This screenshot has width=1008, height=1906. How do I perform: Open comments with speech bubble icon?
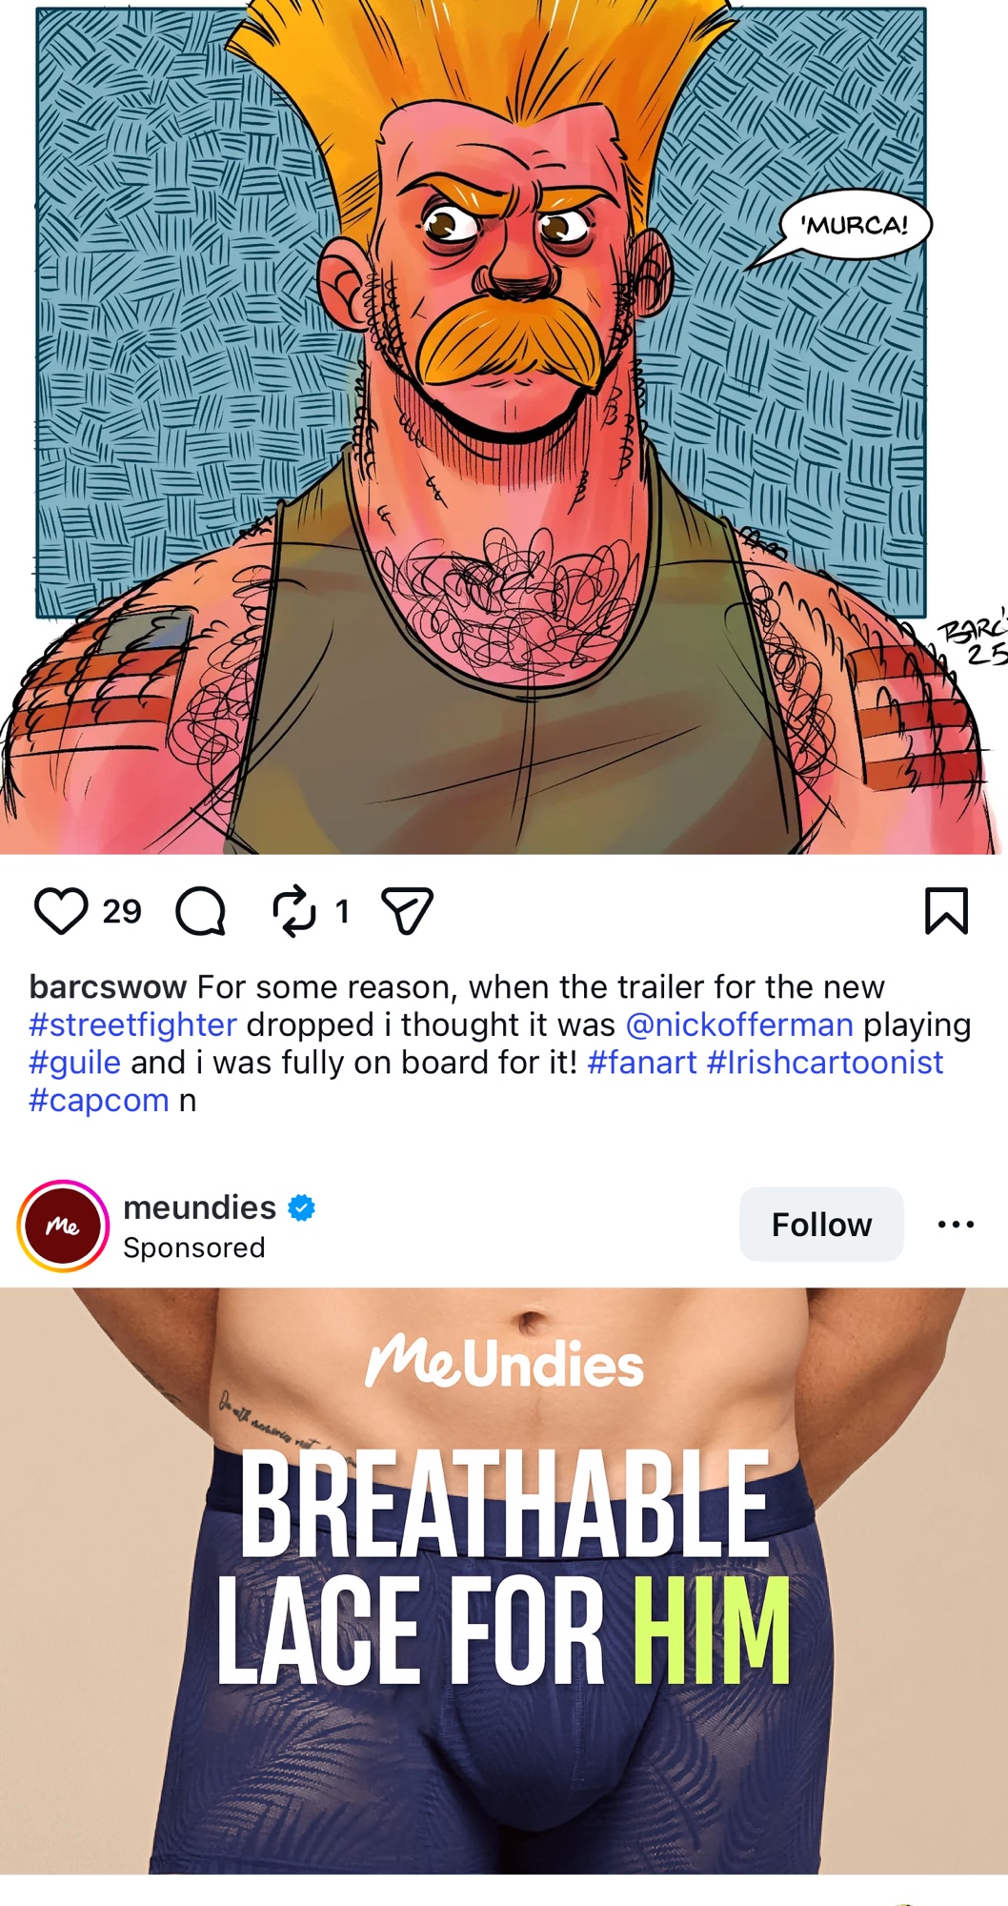click(201, 911)
